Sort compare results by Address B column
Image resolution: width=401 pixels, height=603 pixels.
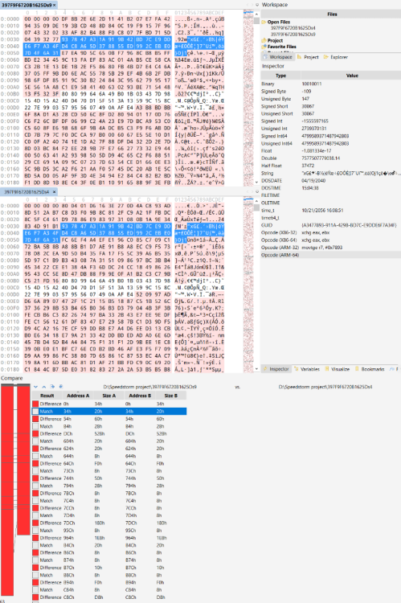(x=140, y=396)
